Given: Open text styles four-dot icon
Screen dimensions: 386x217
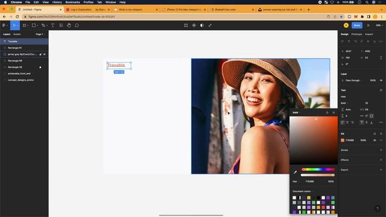Looking at the screenshot, I should pos(381,90).
